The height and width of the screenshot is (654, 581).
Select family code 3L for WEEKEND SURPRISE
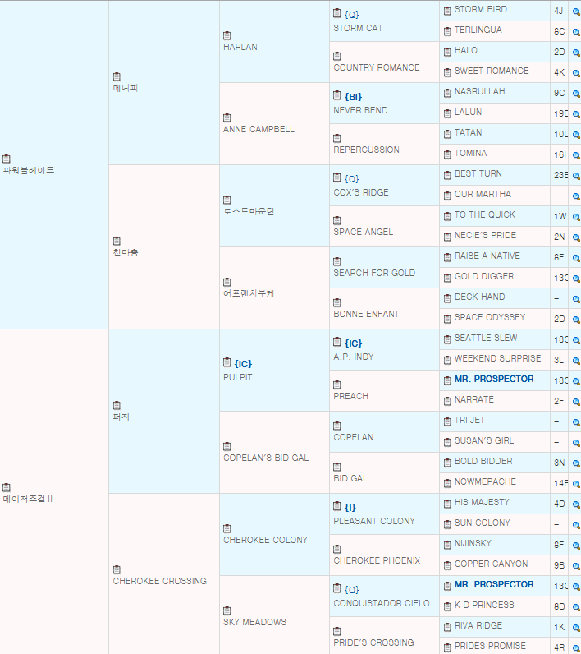click(x=559, y=361)
